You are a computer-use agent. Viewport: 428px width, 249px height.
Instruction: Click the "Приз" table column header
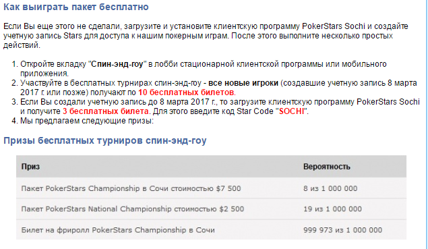[30, 167]
